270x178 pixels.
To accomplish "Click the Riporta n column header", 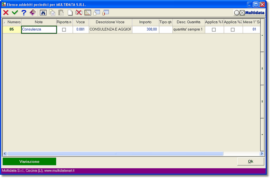I will (x=64, y=22).
